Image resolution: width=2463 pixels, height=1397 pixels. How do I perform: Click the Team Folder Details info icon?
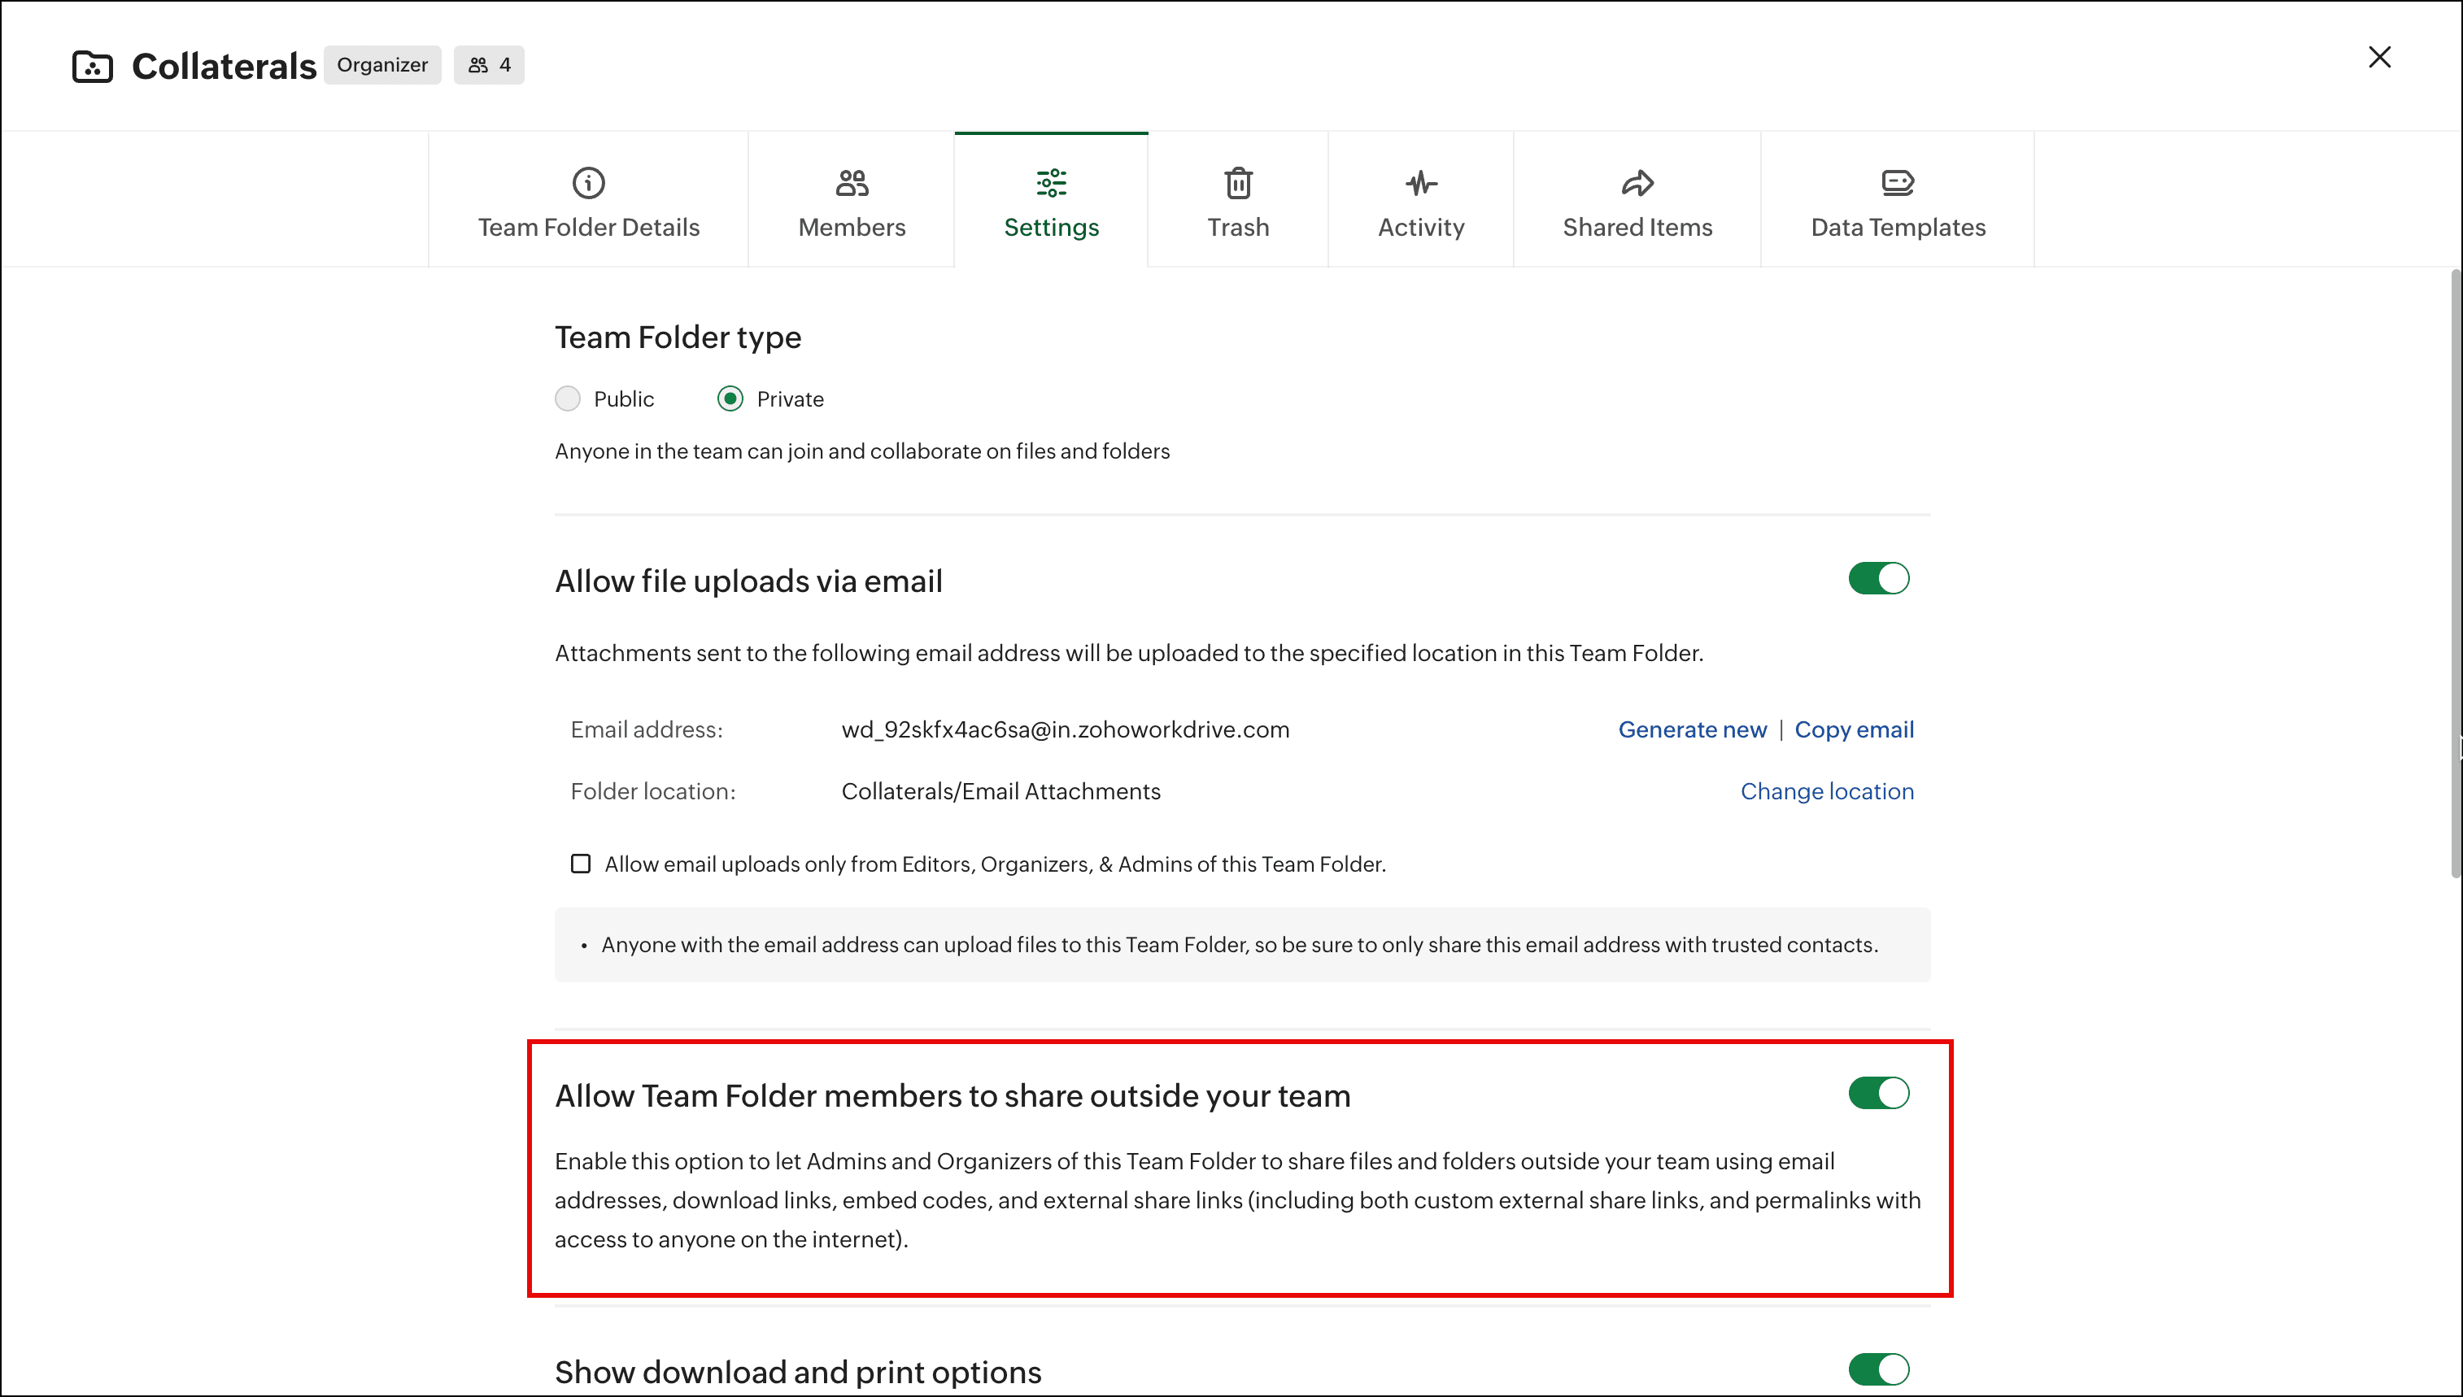tap(588, 182)
